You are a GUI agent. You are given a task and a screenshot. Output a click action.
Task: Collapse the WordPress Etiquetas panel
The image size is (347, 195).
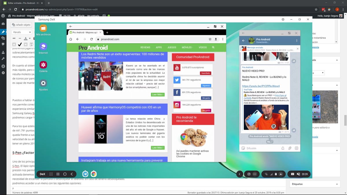(337, 184)
